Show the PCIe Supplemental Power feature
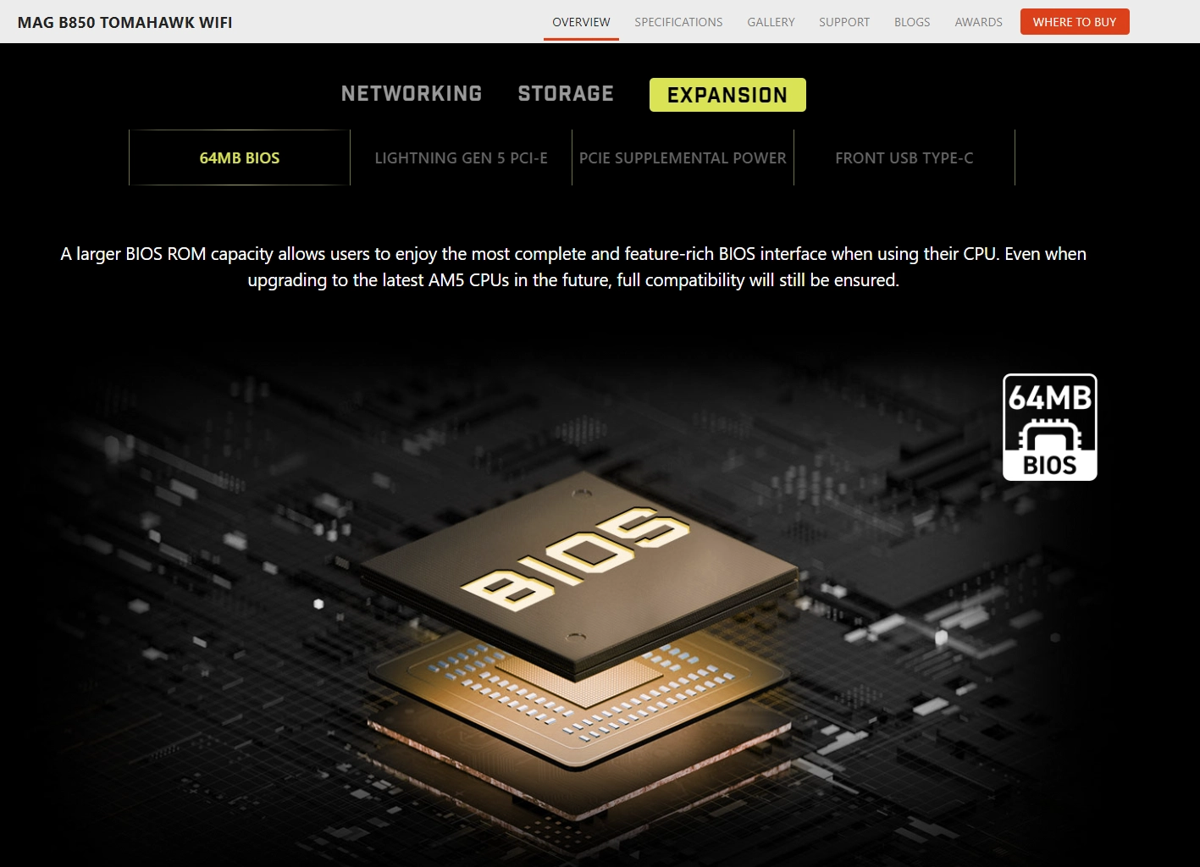 (x=683, y=158)
